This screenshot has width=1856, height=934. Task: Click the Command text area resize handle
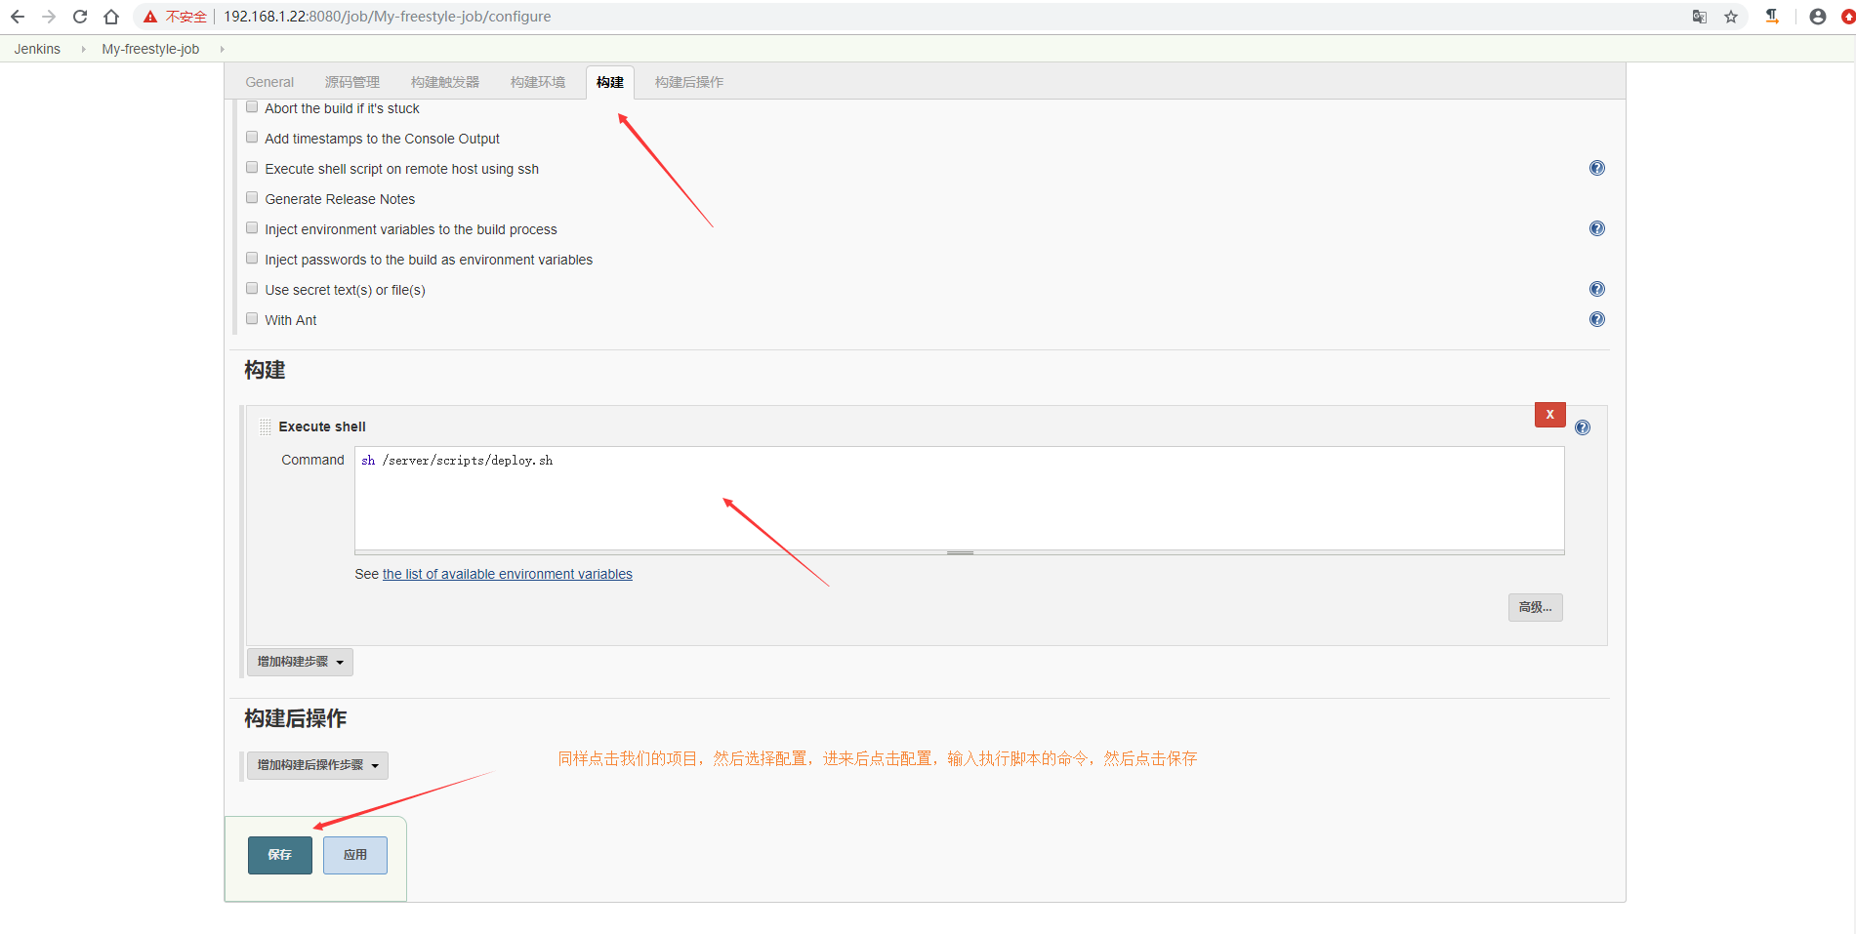click(x=960, y=552)
